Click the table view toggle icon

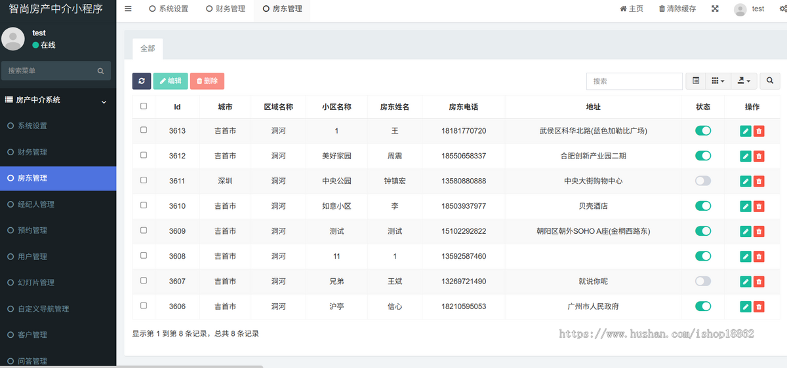coord(696,81)
